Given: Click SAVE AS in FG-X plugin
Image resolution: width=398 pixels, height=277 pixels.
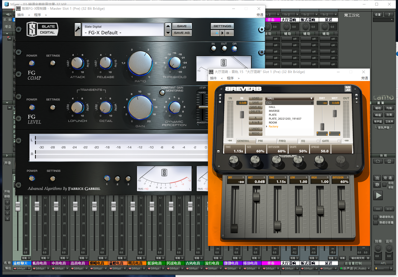Looking at the screenshot, I should click(x=182, y=33).
